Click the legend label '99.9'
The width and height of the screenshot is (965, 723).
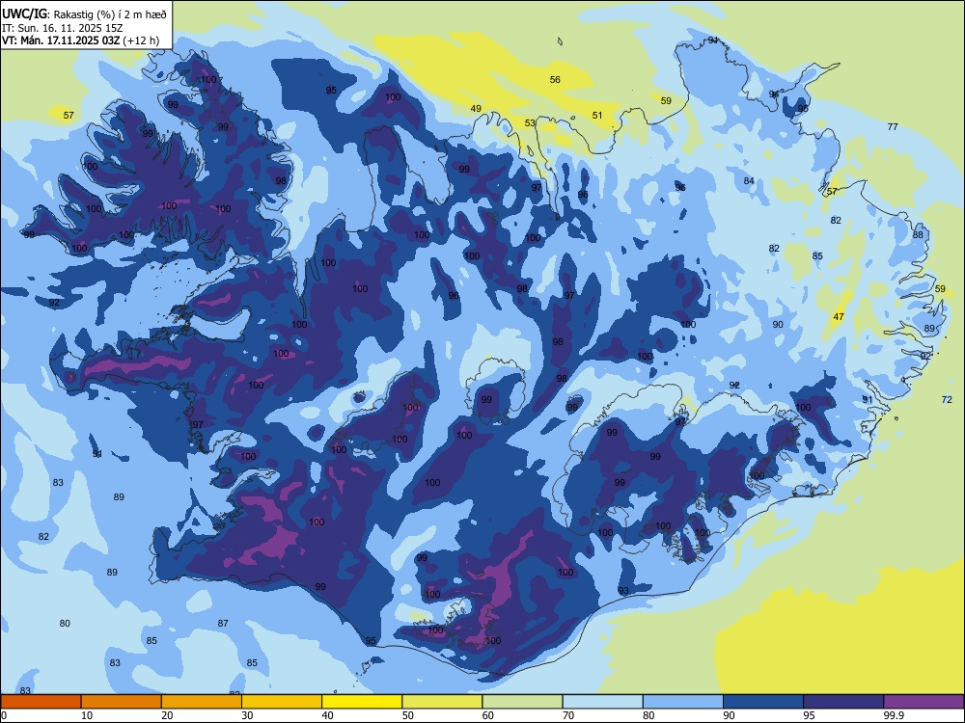click(x=894, y=715)
